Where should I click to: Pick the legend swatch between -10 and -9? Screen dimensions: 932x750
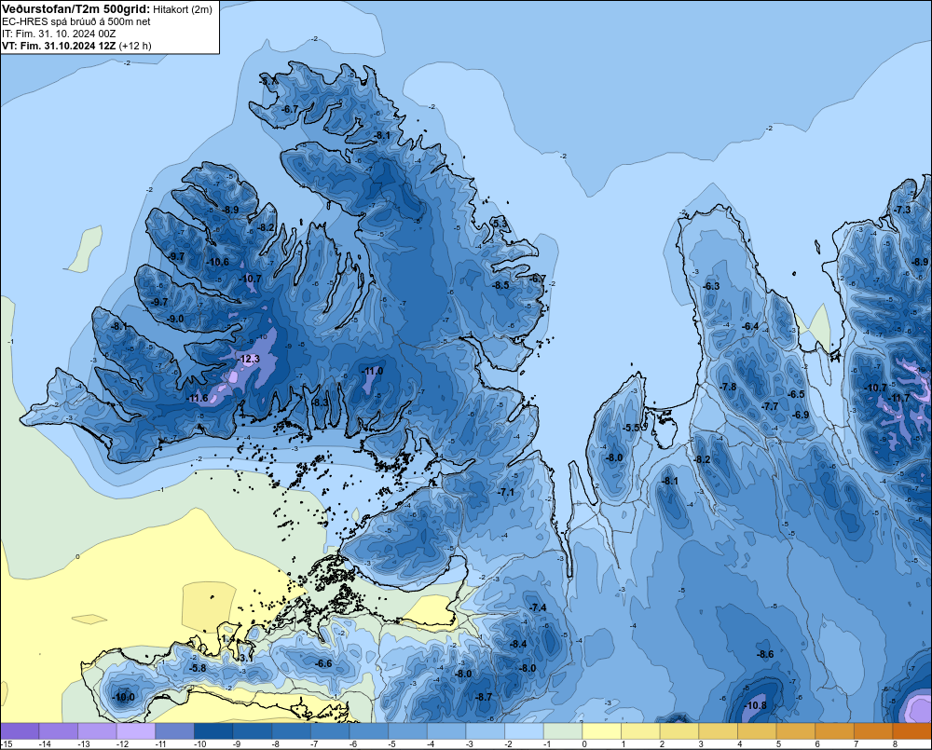tap(213, 730)
